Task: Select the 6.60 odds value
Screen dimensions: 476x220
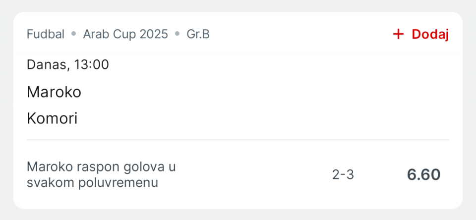Action: click(x=423, y=174)
